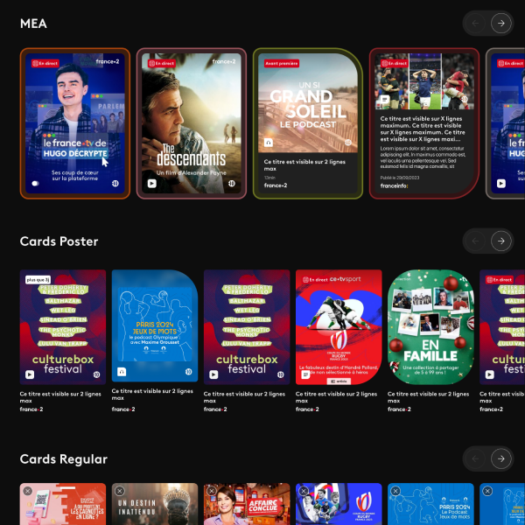525x525 pixels.
Task: Advance the Cards Poster carousel with next arrow
Action: (500, 241)
